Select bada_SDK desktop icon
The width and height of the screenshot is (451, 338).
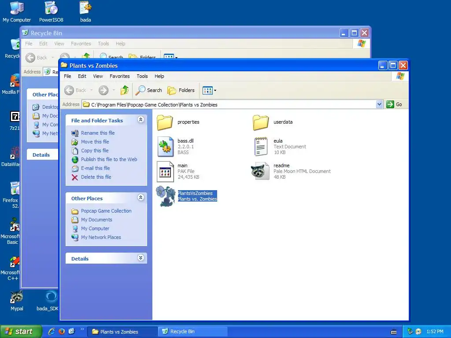click(x=48, y=301)
